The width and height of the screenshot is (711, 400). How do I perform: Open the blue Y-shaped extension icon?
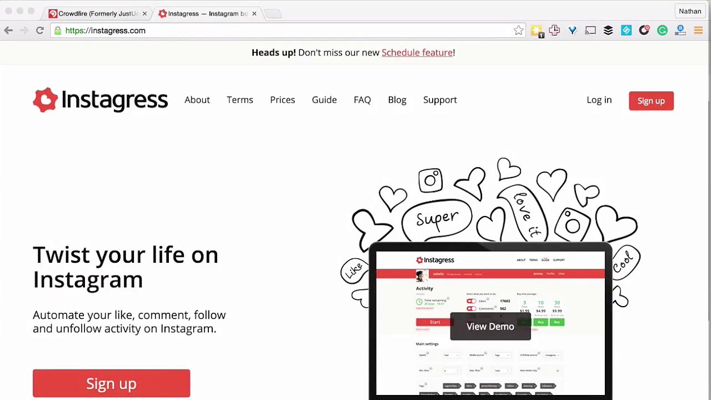pyautogui.click(x=572, y=31)
